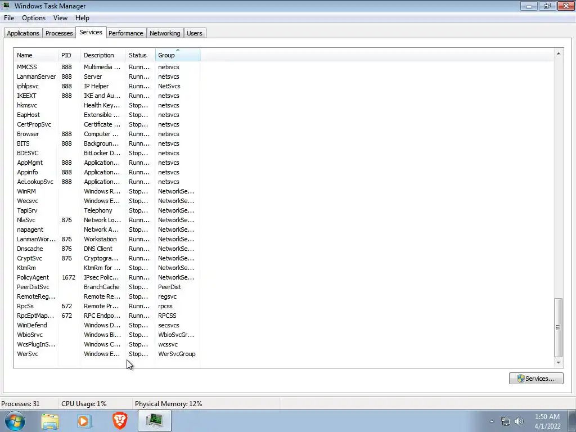This screenshot has height=432, width=576.
Task: Click scrollbar up arrow in services list
Action: (x=559, y=53)
